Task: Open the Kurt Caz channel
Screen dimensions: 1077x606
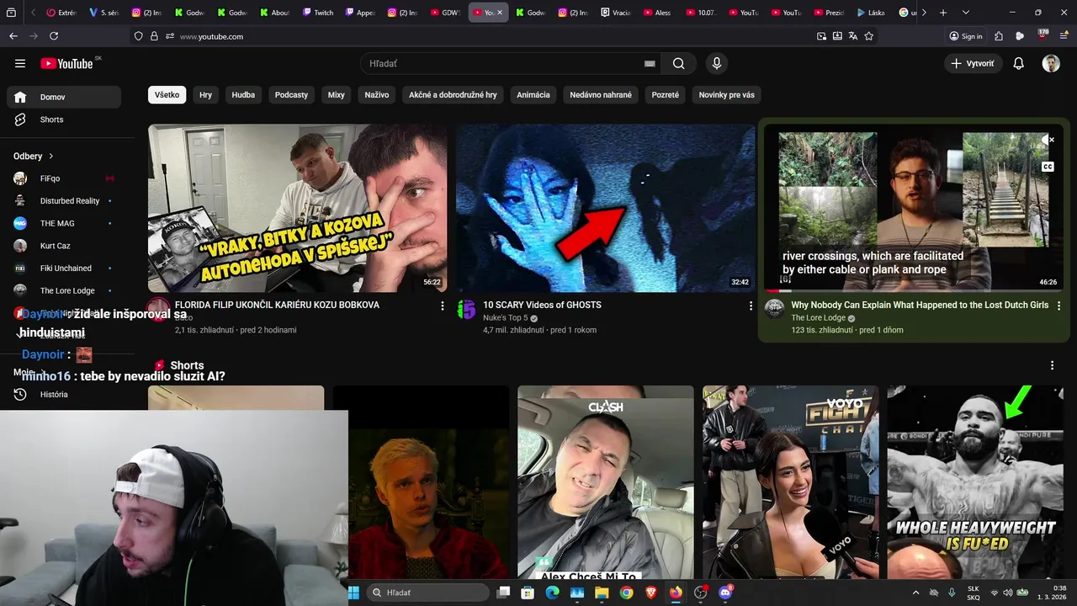Action: 64,246
